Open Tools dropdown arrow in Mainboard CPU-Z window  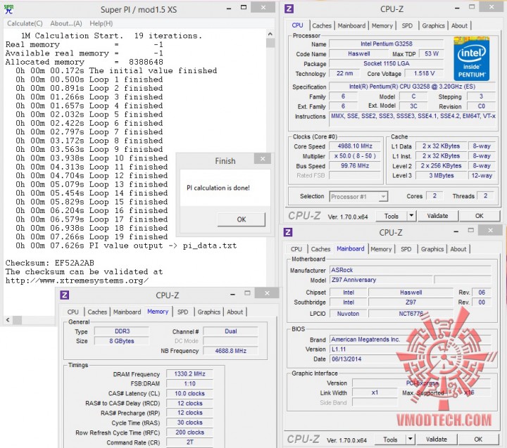[411, 440]
